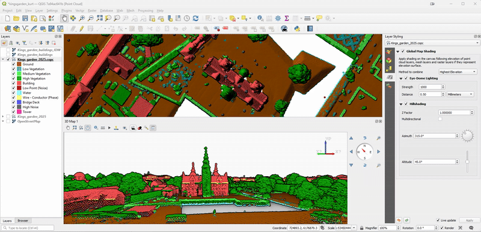Collapse the Hillshading section arrow
Screen dimensions: 481x232
point(402,104)
